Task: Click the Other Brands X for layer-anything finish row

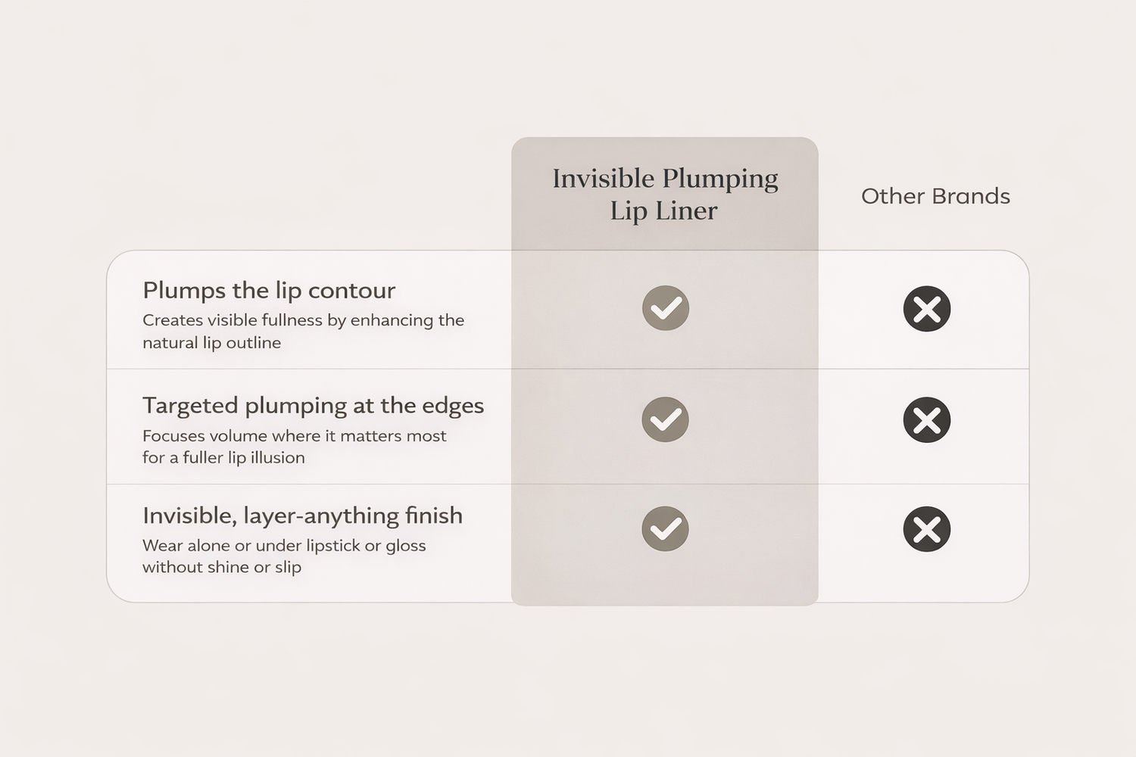Action: click(926, 529)
